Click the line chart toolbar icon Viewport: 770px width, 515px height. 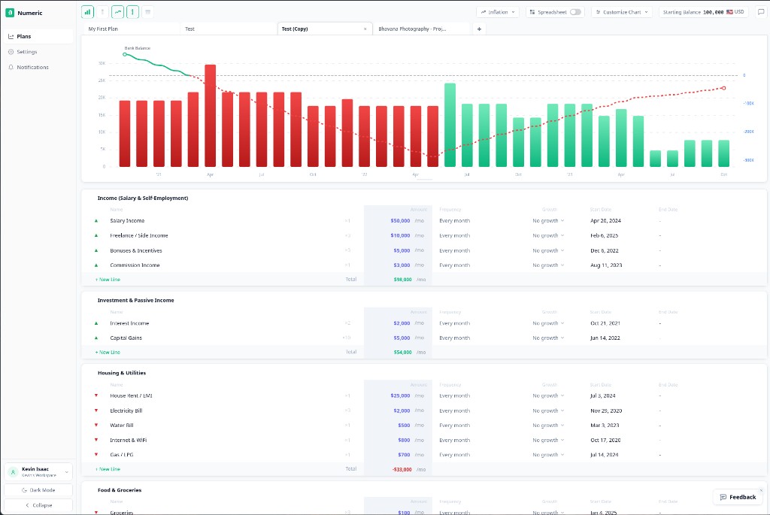(117, 12)
